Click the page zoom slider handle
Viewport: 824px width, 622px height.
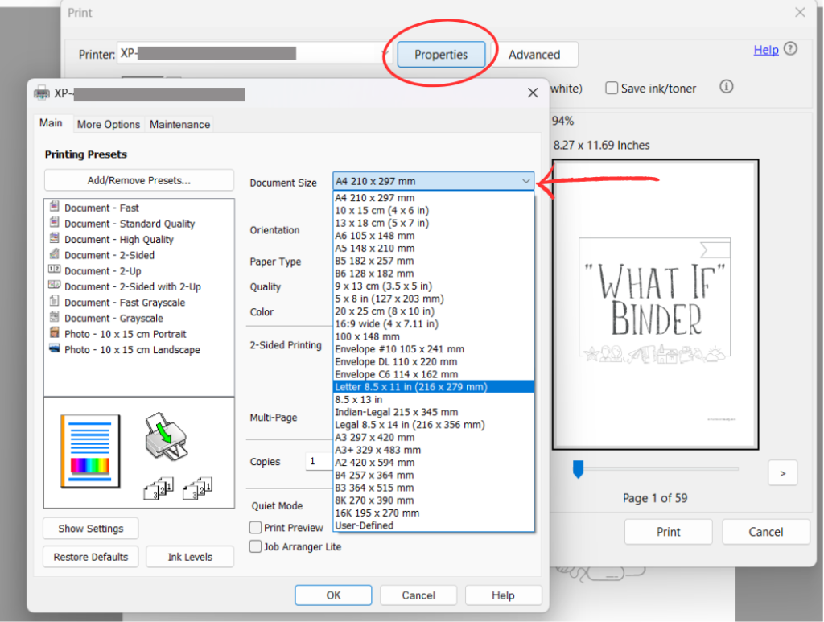coord(577,469)
